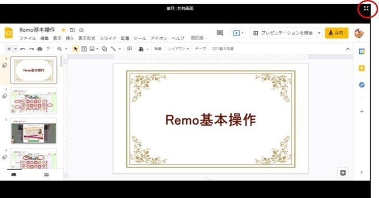
Task: Open レイアウト dropdown
Action: (x=179, y=49)
